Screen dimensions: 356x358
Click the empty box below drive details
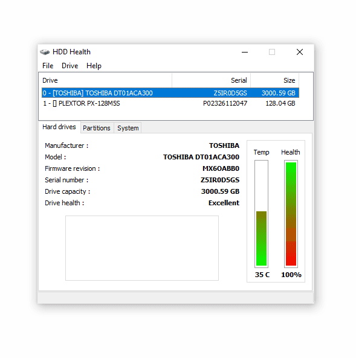coord(142,248)
